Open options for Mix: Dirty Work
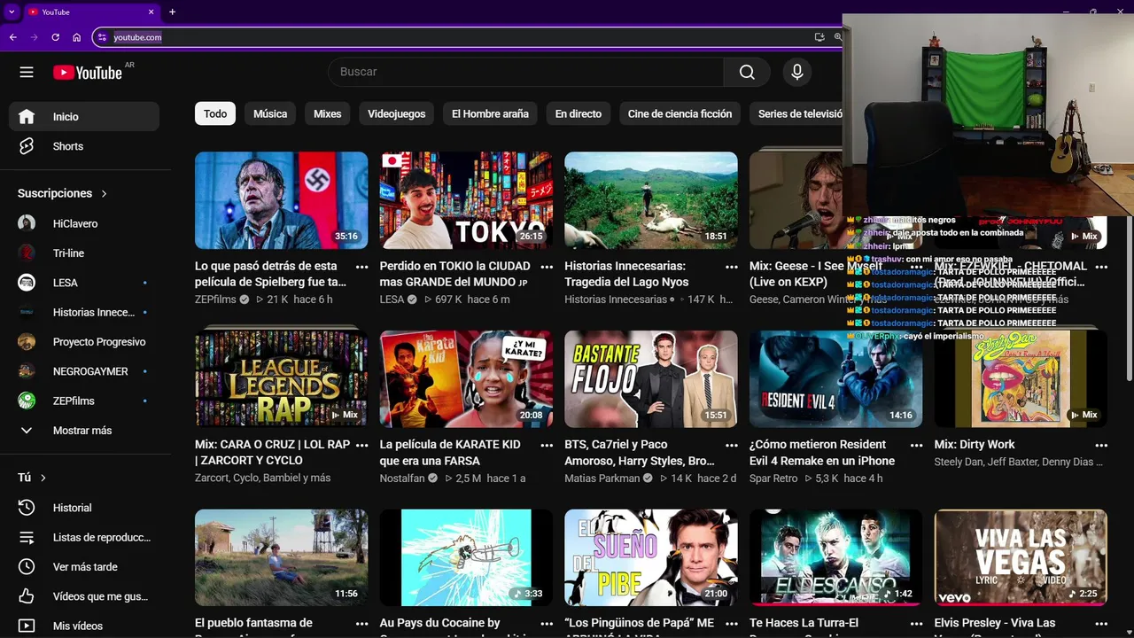This screenshot has width=1134, height=638. point(1101,445)
